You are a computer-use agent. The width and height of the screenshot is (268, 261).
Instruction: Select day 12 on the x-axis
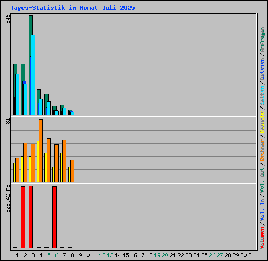[102, 255]
